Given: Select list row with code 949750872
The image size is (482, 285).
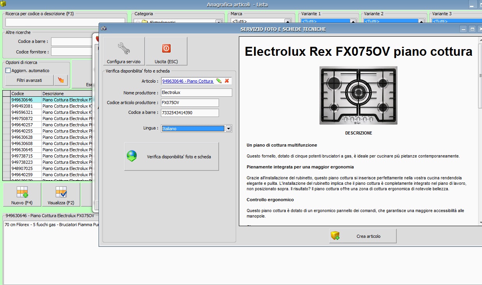Looking at the screenshot, I should 48,119.
